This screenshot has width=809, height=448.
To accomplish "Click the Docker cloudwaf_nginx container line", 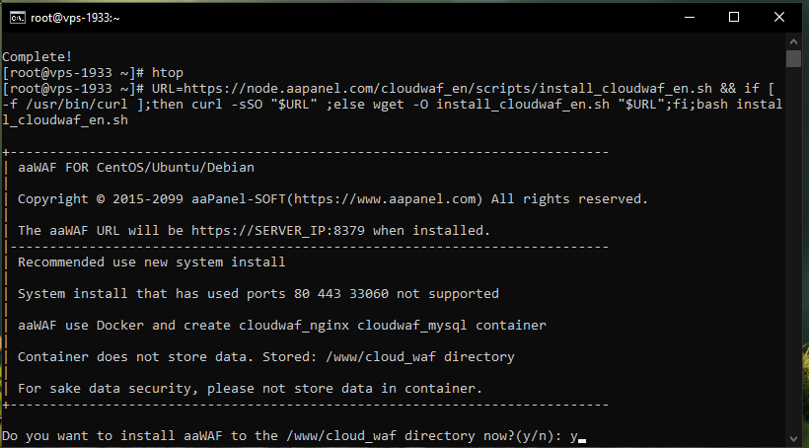I will (x=281, y=325).
